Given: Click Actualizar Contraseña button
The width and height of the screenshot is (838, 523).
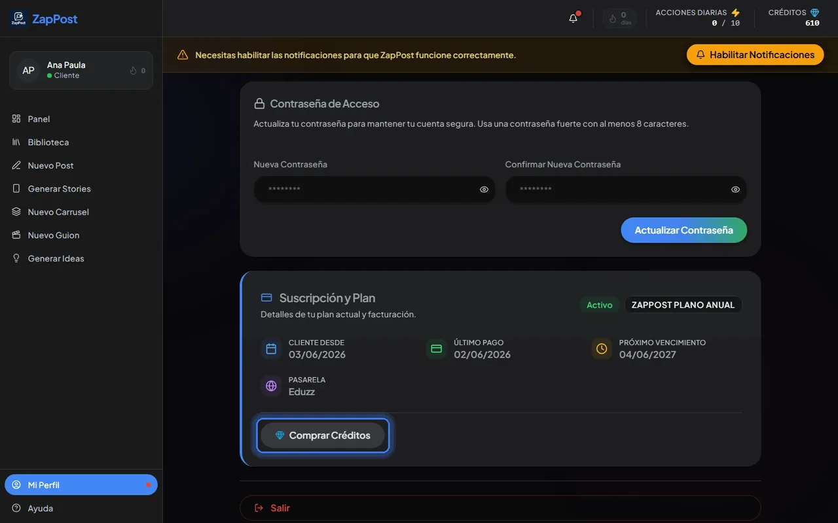Looking at the screenshot, I should pyautogui.click(x=683, y=230).
